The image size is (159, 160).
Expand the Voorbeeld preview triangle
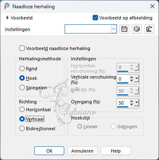click(x=7, y=18)
